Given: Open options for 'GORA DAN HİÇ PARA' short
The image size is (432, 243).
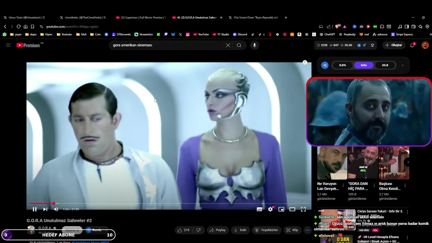Looking at the screenshot, I should (374, 185).
